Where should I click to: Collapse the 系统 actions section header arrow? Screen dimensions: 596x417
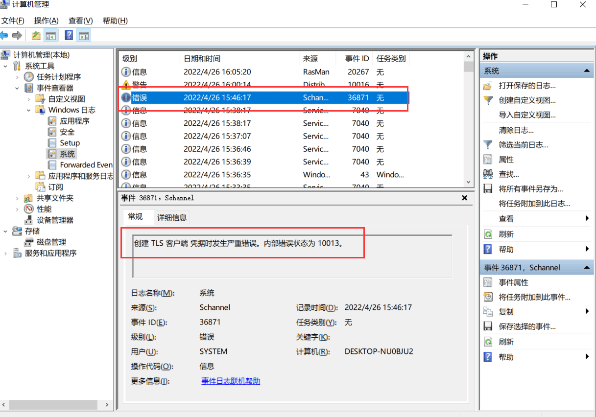587,71
